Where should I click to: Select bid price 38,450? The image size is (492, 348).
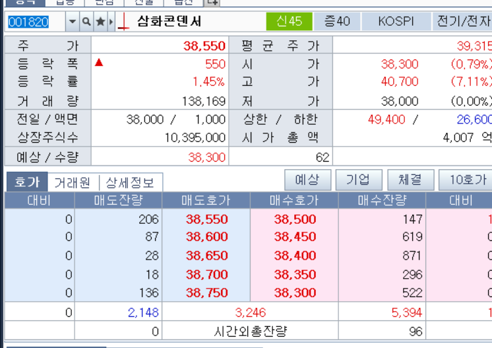pyautogui.click(x=295, y=237)
